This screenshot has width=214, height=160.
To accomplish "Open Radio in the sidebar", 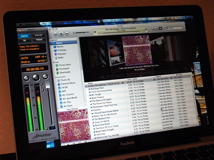I will (59, 58).
